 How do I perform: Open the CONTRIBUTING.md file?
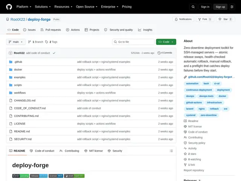26,116
